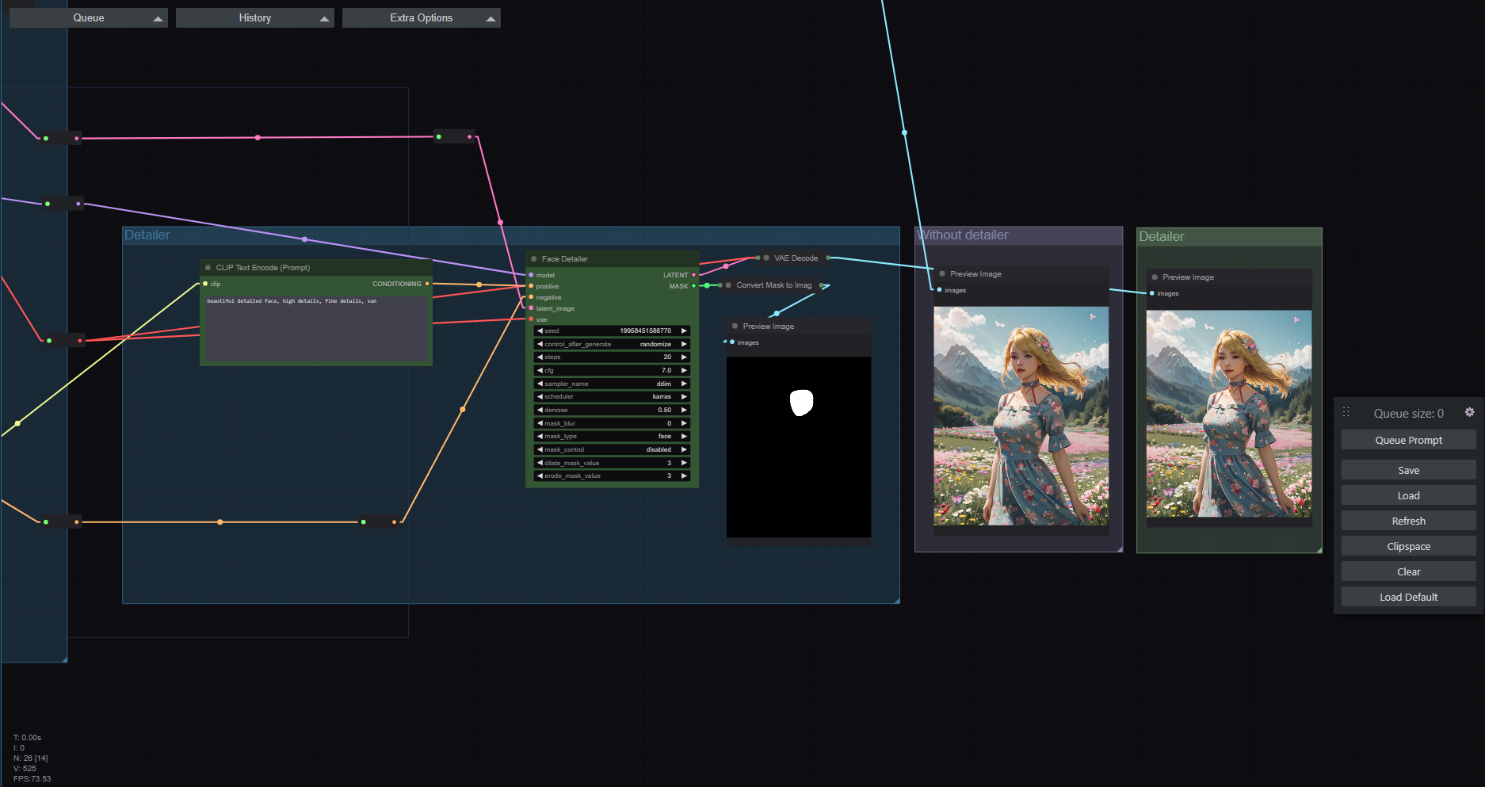Open the settings gear icon
The width and height of the screenshot is (1485, 787).
coord(1469,412)
